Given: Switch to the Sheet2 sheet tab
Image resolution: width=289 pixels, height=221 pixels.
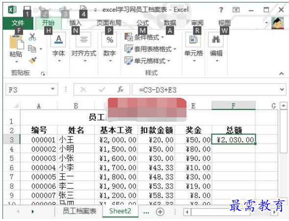Looking at the screenshot, I should click(x=120, y=211).
